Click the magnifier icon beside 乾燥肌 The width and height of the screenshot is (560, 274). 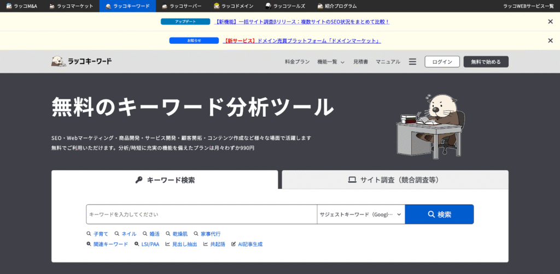(168, 234)
